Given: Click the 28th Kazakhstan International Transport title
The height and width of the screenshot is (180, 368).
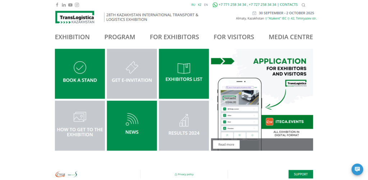Looking at the screenshot, I should [x=152, y=17].
